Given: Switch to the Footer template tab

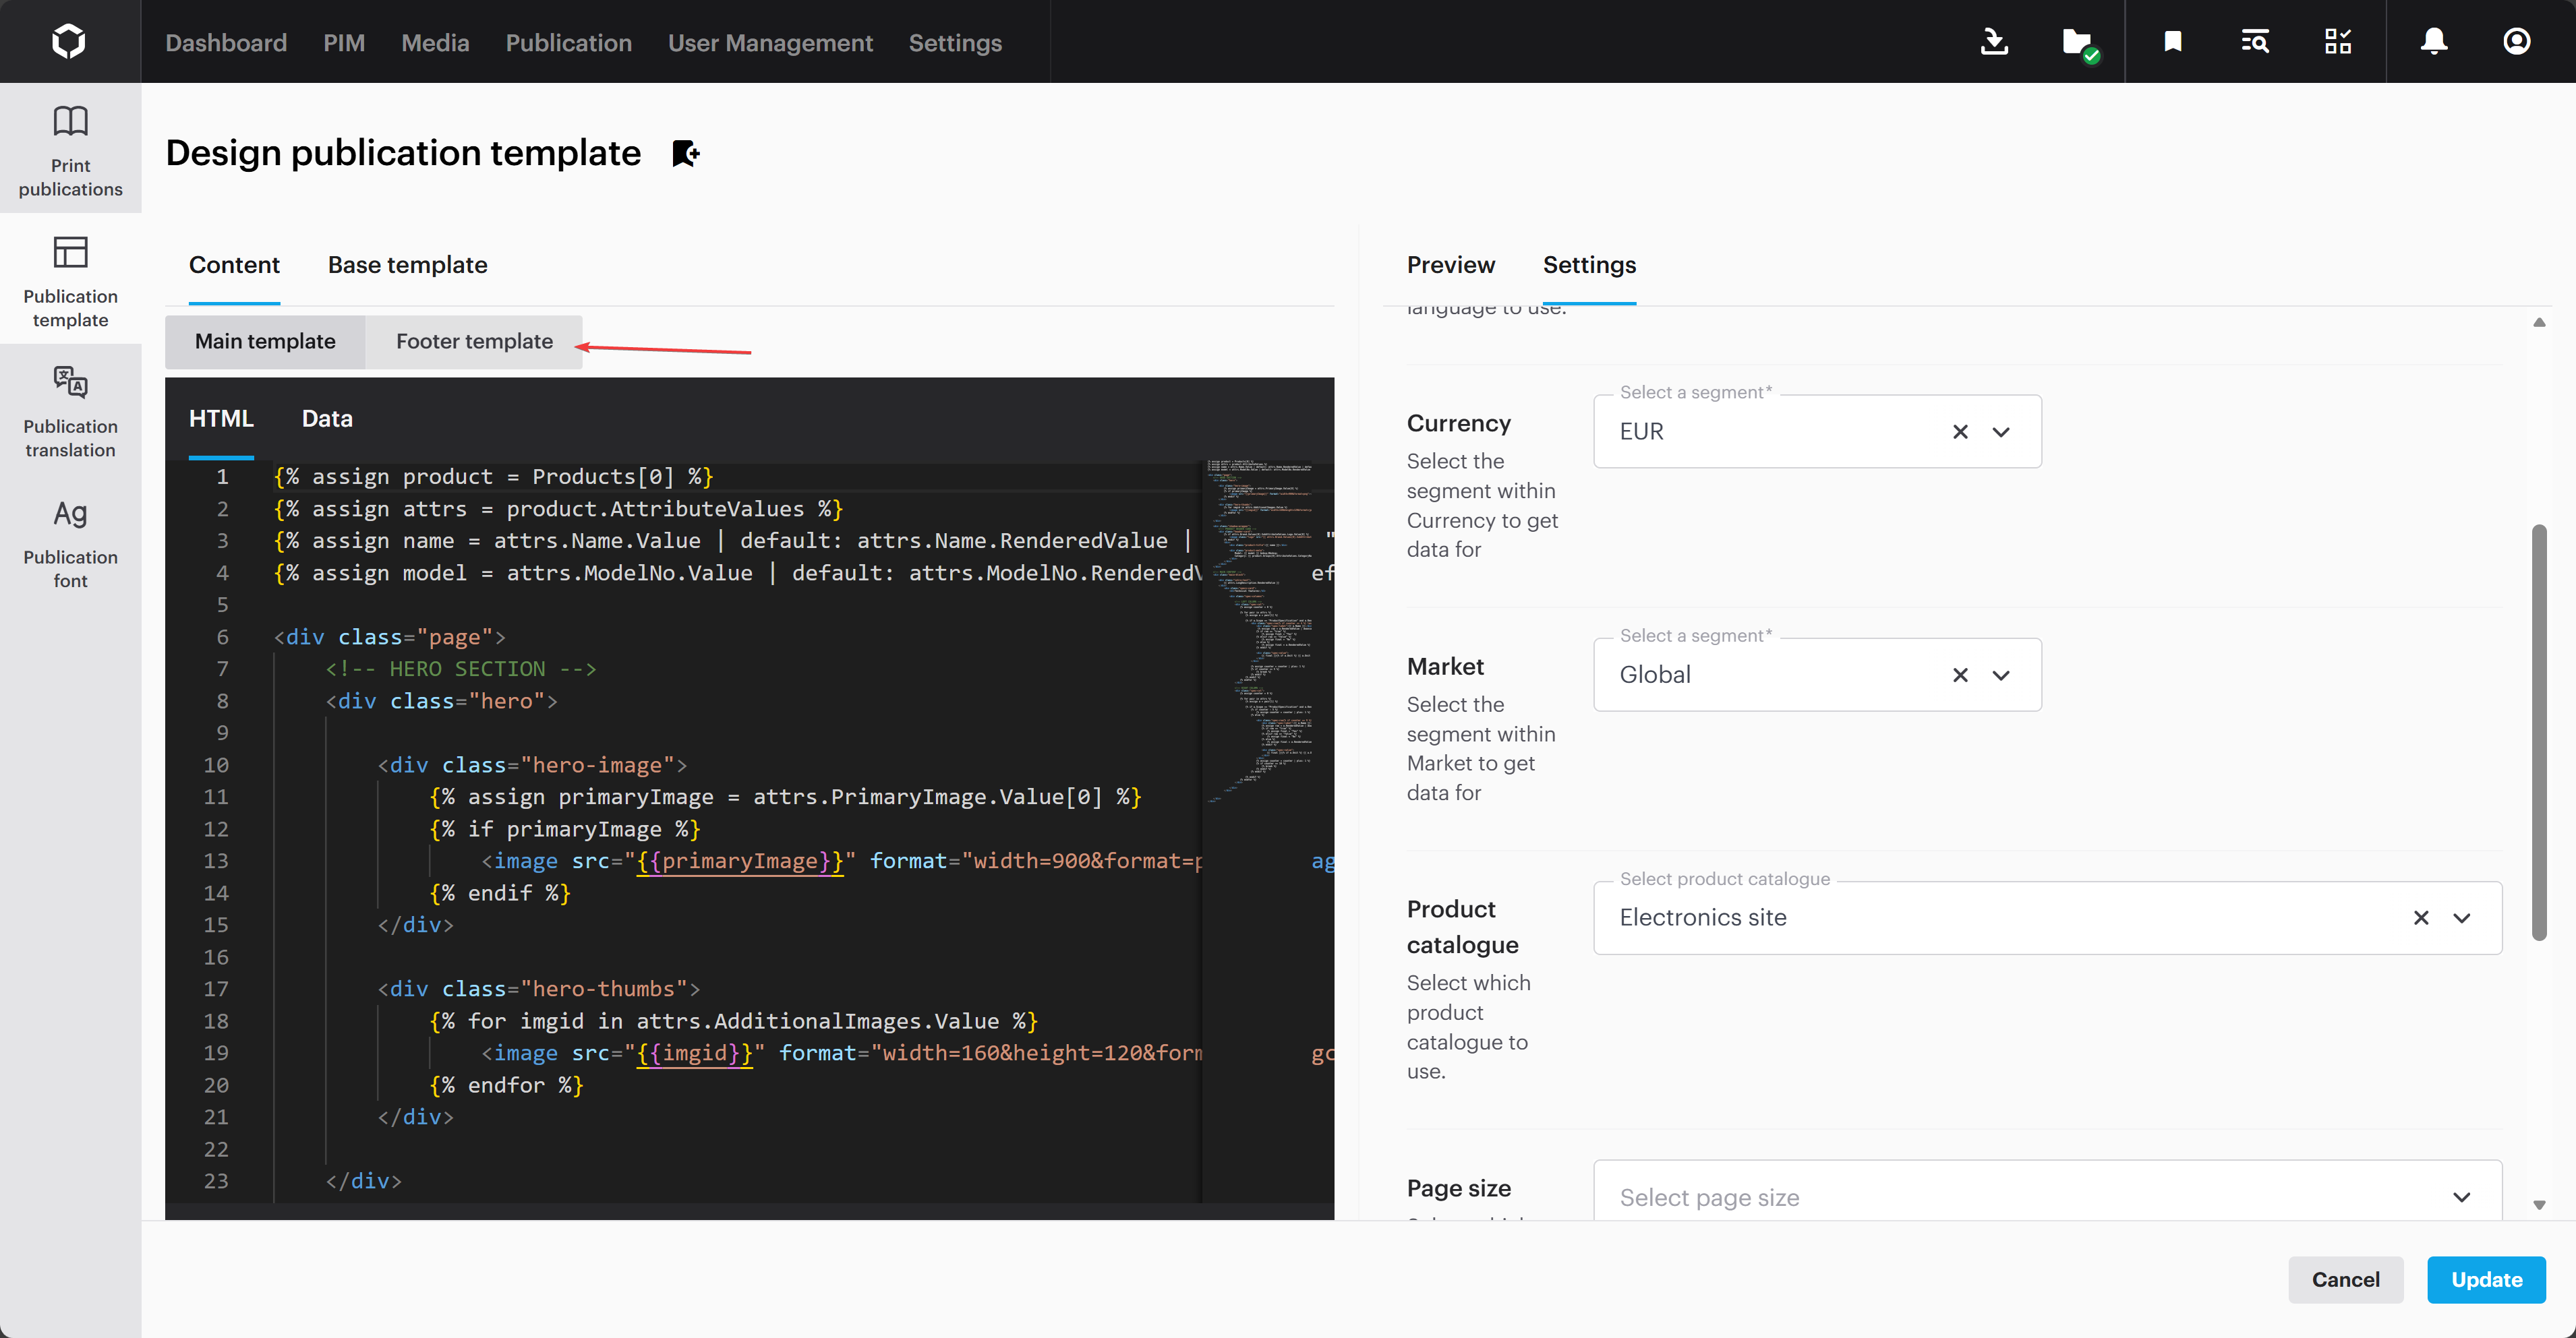Looking at the screenshot, I should point(474,341).
